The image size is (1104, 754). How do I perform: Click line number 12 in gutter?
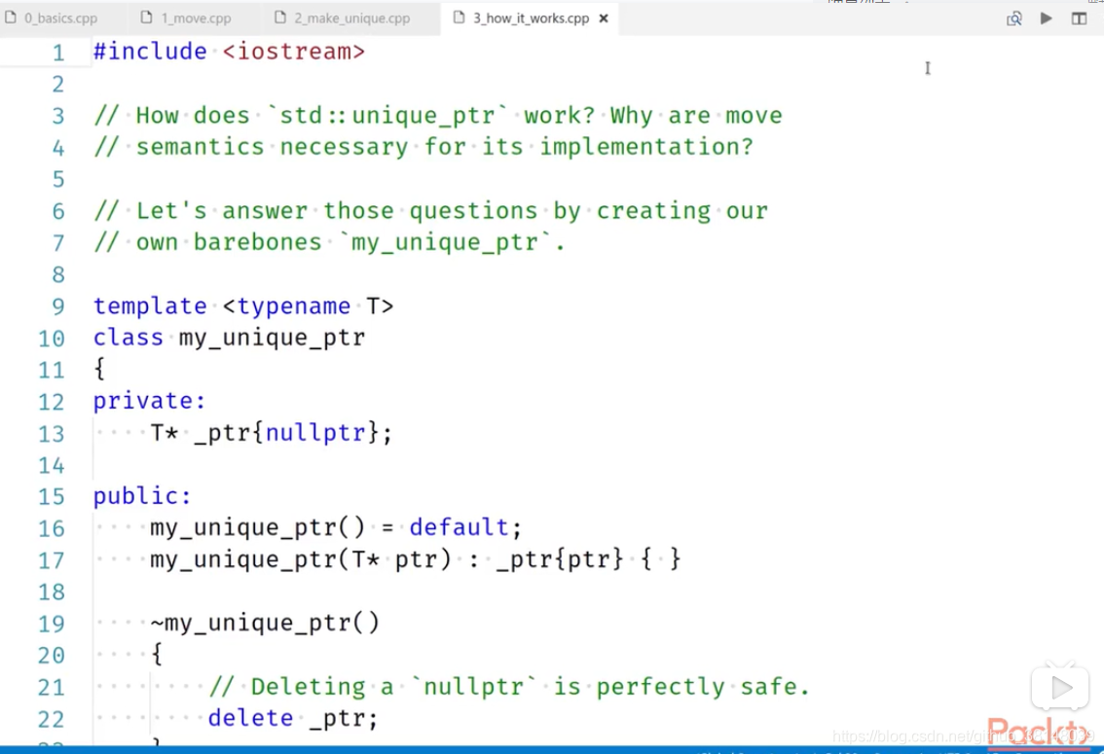(52, 403)
